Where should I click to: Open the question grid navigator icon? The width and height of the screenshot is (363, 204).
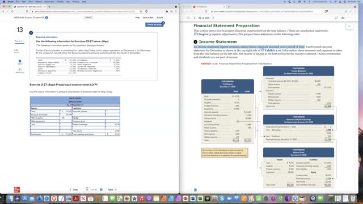pyautogui.click(x=101, y=190)
